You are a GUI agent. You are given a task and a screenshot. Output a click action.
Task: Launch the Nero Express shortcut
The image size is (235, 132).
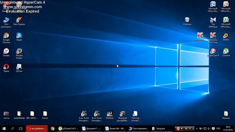19,21
